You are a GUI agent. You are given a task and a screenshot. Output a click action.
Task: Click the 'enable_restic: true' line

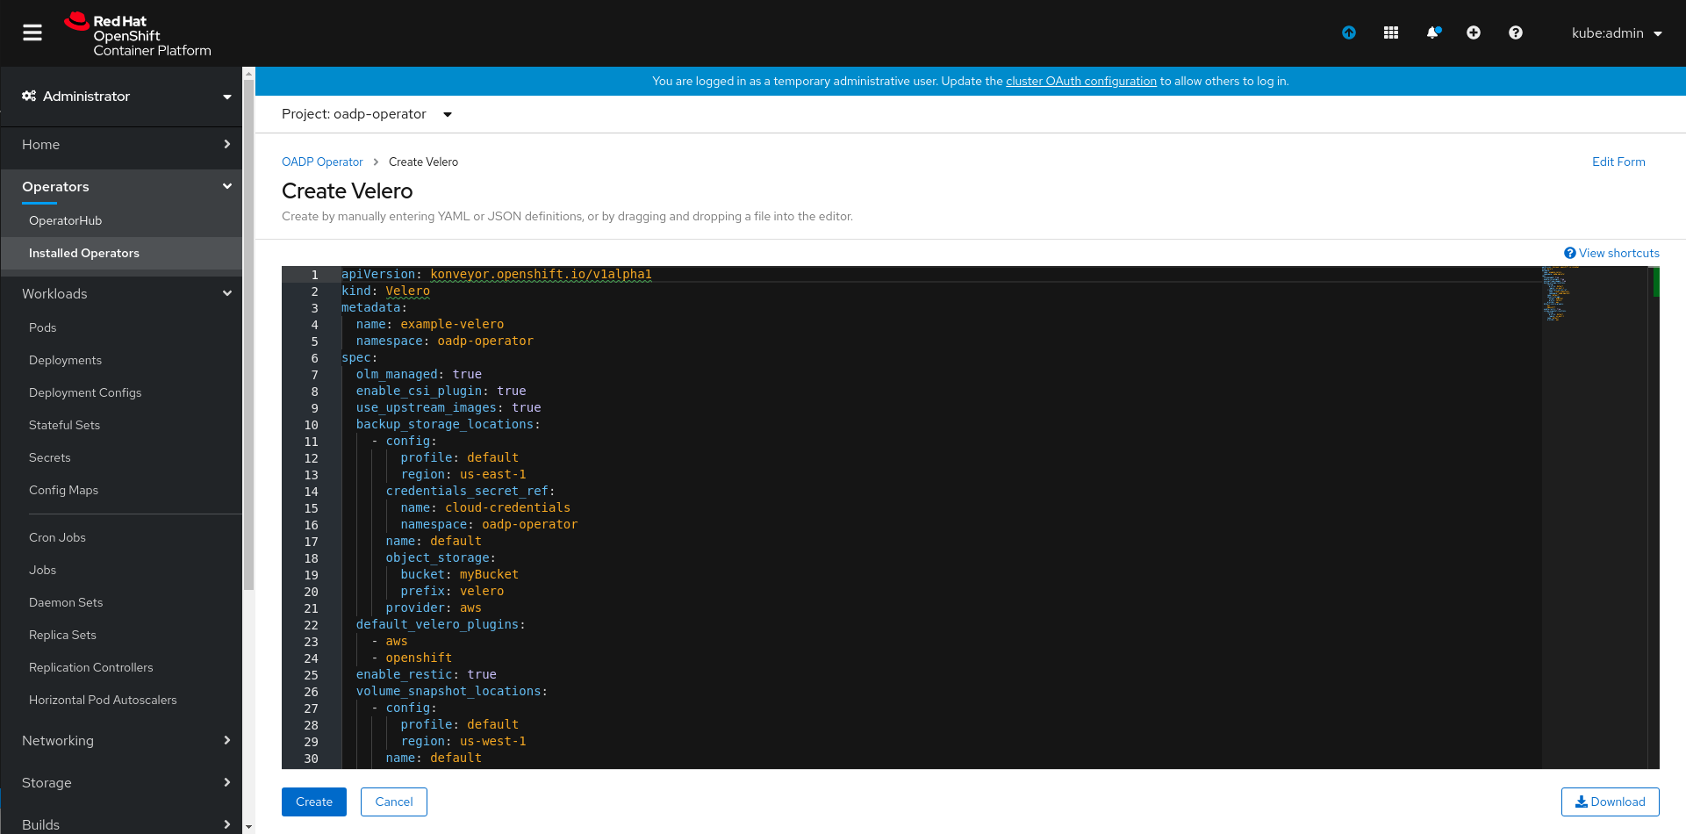tap(427, 675)
